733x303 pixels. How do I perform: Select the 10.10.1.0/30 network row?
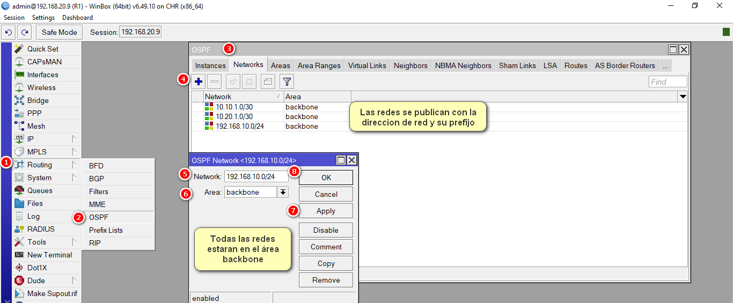pyautogui.click(x=234, y=107)
